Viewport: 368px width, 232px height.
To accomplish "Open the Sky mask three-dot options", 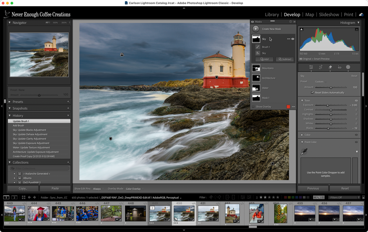I will click(288, 39).
